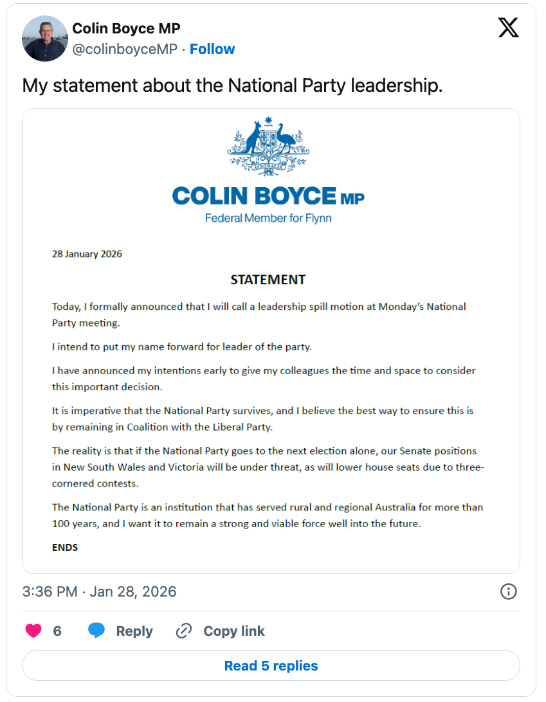Viewport: 546px width, 702px height.
Task: Like the tweet with the heart icon
Action: click(x=33, y=631)
